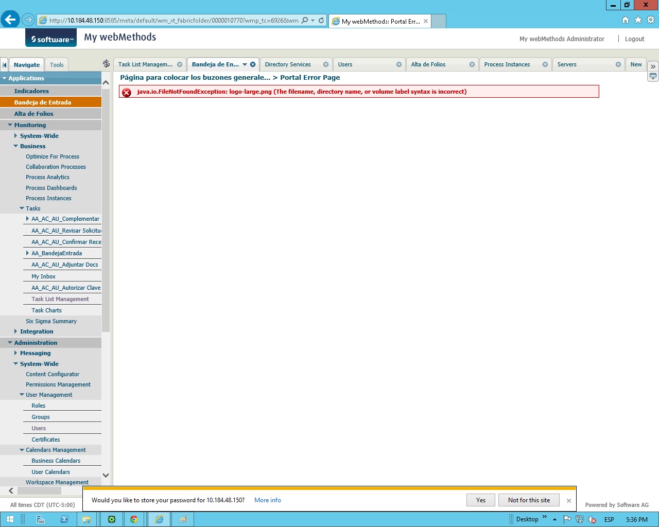
Task: Close the Task List Management tab
Action: [x=180, y=64]
